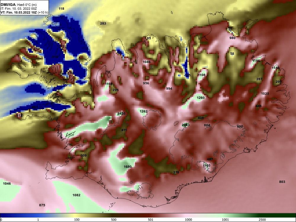Click the map value 295
The image size is (296, 222).
coord(115,90)
